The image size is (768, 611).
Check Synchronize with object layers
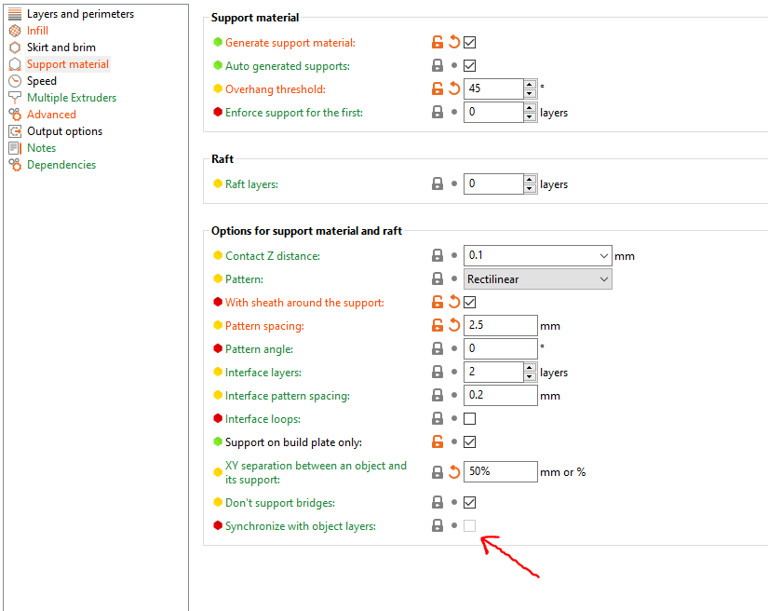click(469, 525)
